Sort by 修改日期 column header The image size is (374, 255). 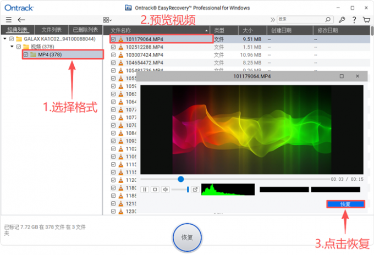click(x=341, y=30)
